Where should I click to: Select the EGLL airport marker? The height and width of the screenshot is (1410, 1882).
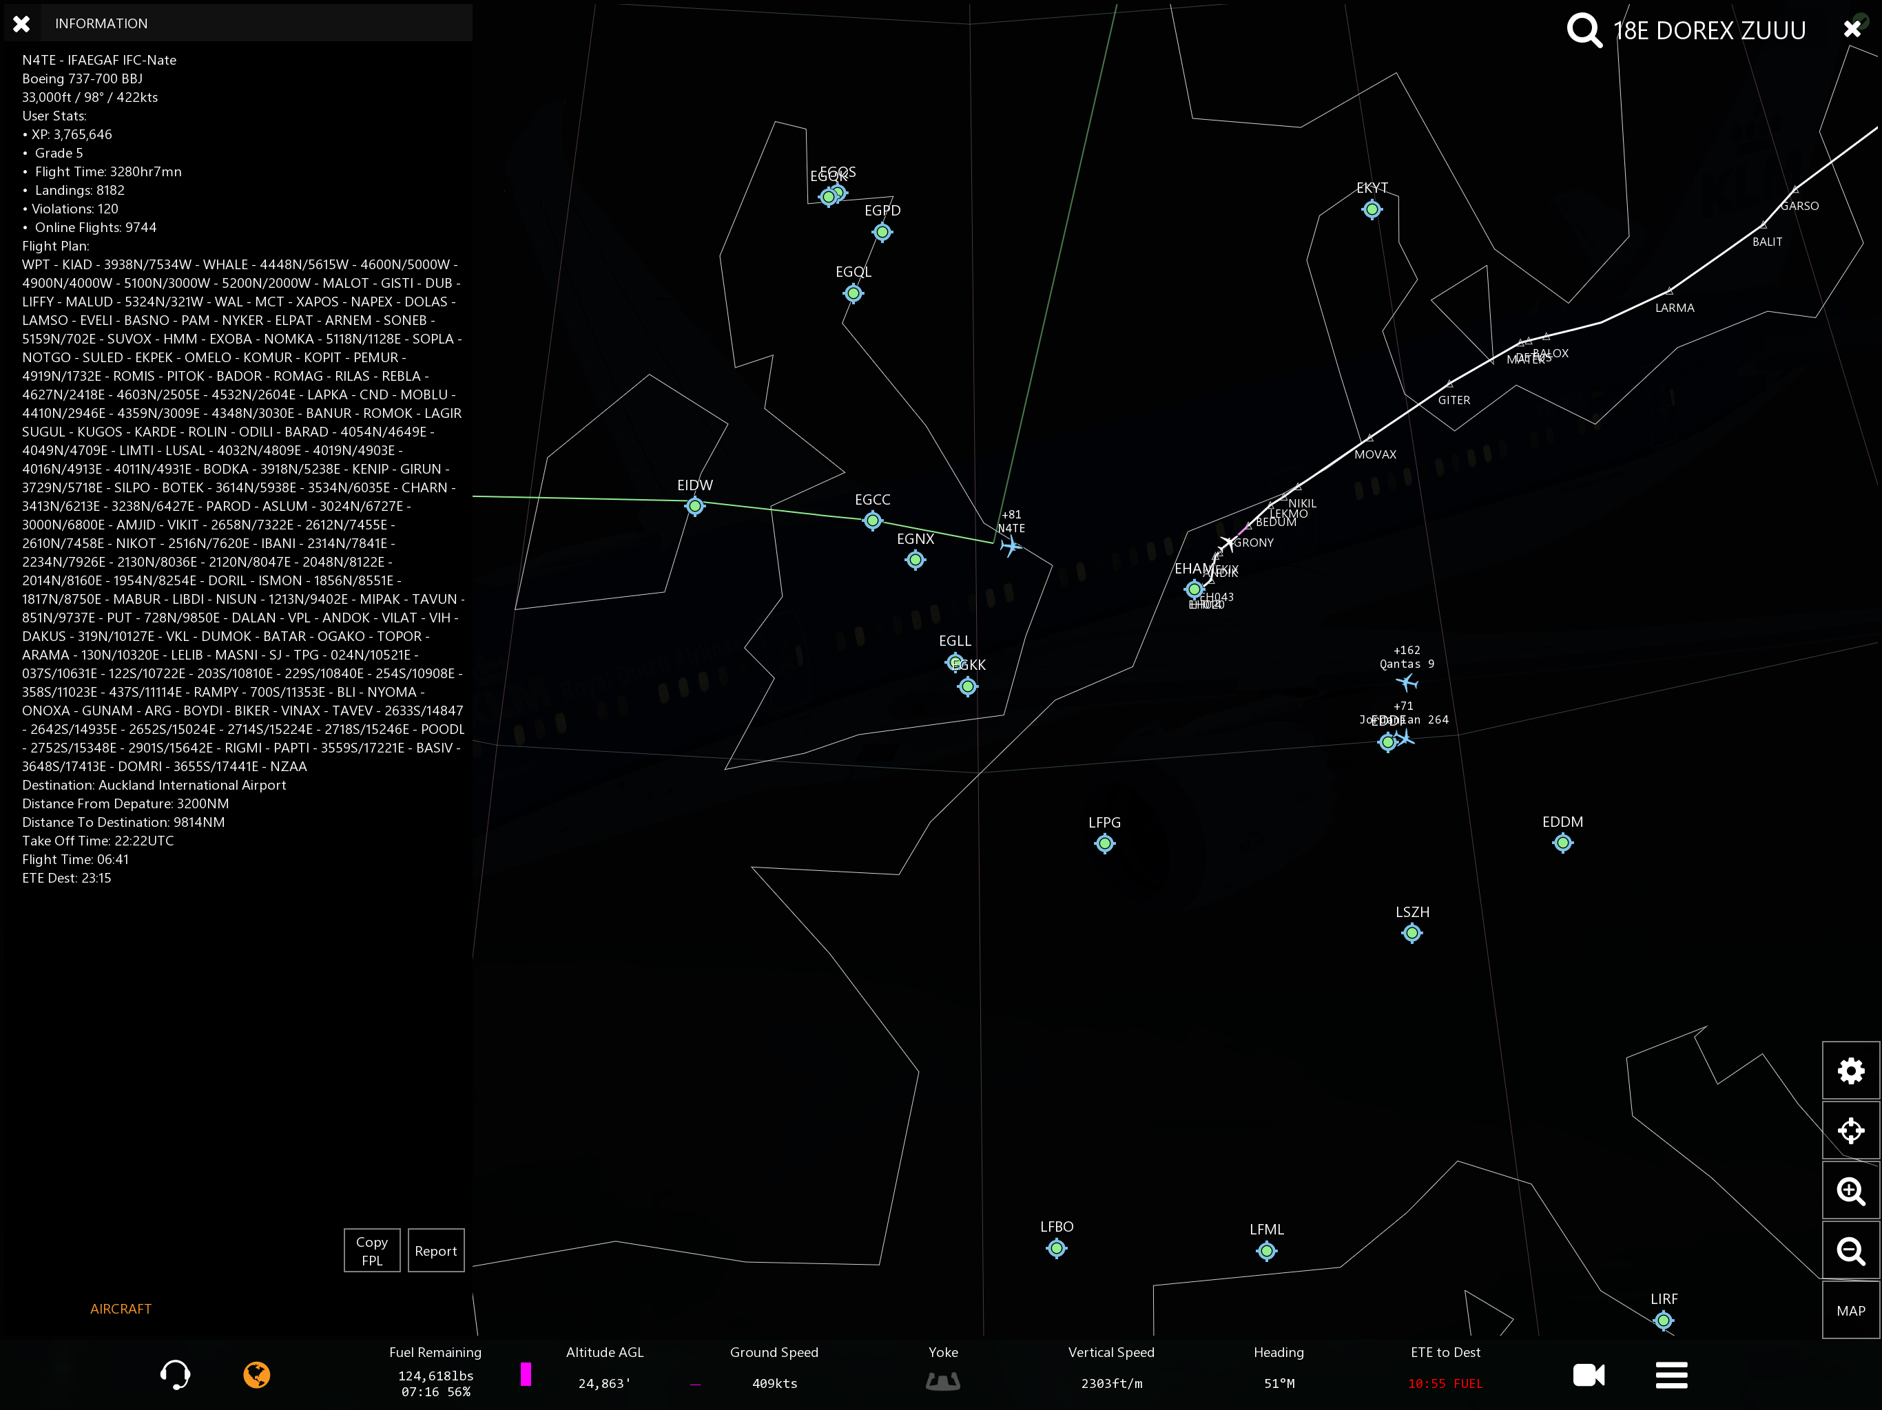tap(954, 662)
